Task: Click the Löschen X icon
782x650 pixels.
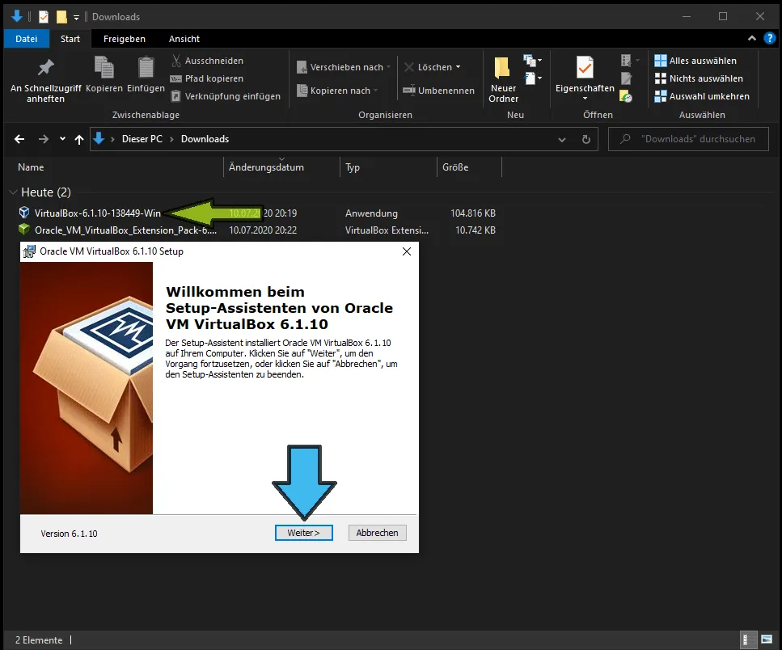Action: pos(409,67)
